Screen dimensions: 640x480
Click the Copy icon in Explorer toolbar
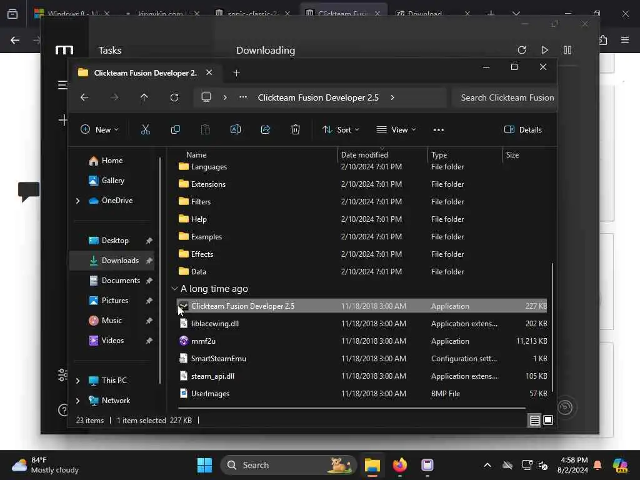point(176,130)
